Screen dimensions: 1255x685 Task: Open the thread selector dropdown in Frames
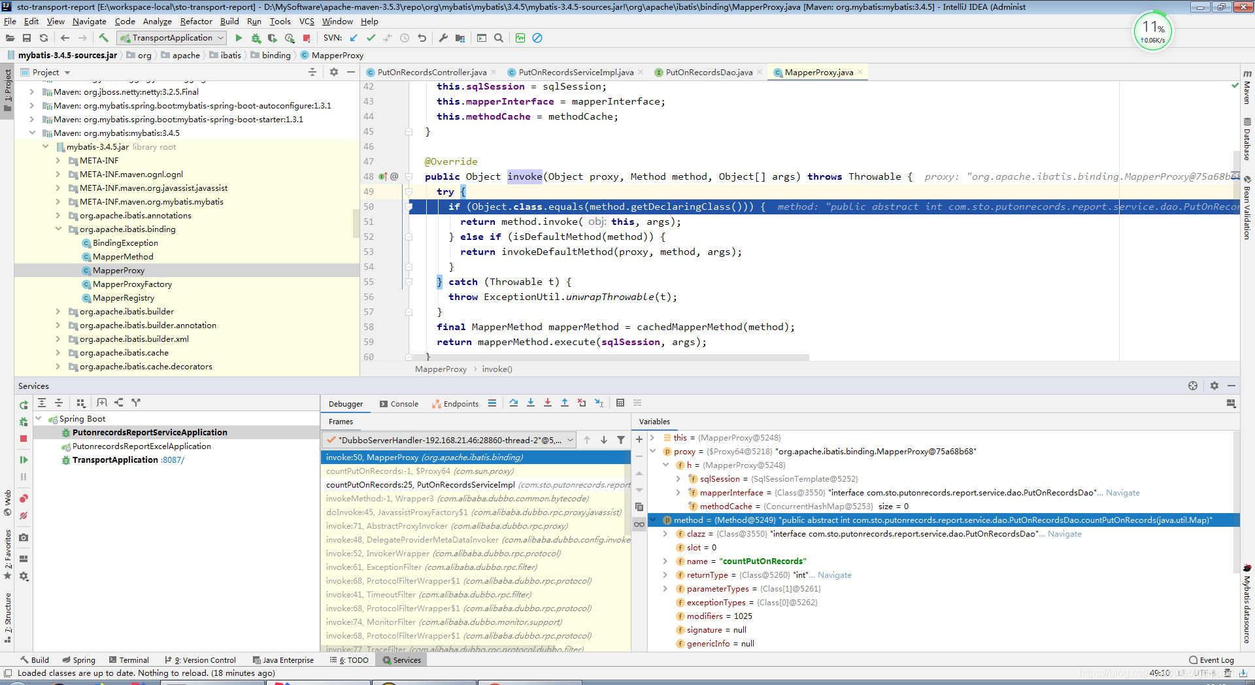pyautogui.click(x=450, y=440)
